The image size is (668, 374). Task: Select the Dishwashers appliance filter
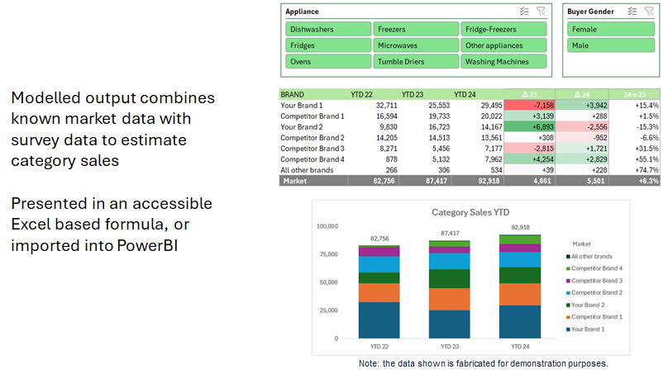(x=328, y=29)
